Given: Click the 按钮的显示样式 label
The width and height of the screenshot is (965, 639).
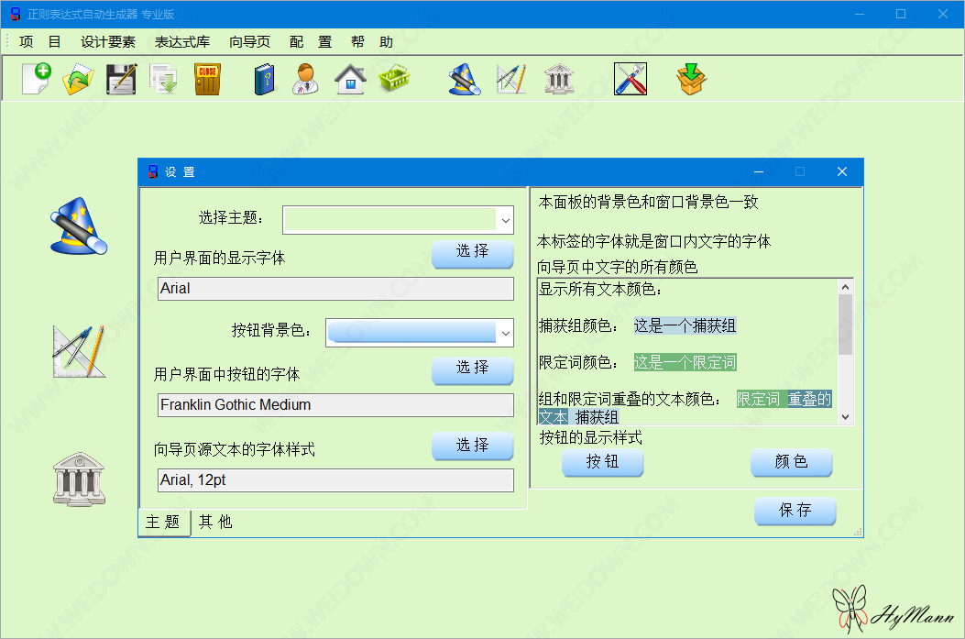Looking at the screenshot, I should click(x=591, y=437).
